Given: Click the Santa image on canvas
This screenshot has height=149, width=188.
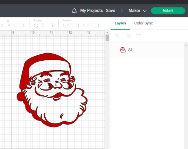Looking at the screenshot, I should point(52,90).
